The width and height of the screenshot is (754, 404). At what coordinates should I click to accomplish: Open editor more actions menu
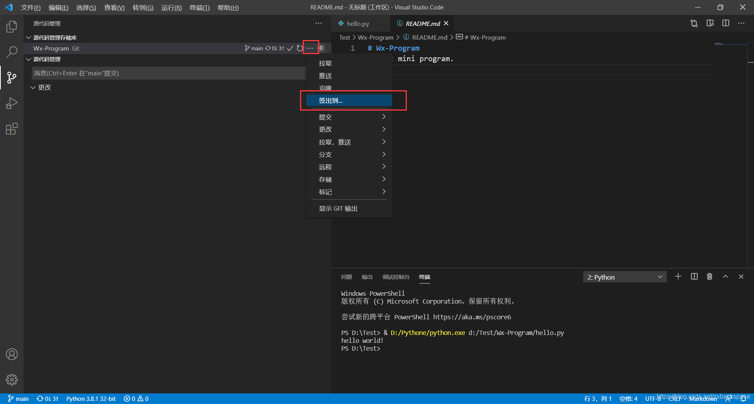tap(741, 24)
